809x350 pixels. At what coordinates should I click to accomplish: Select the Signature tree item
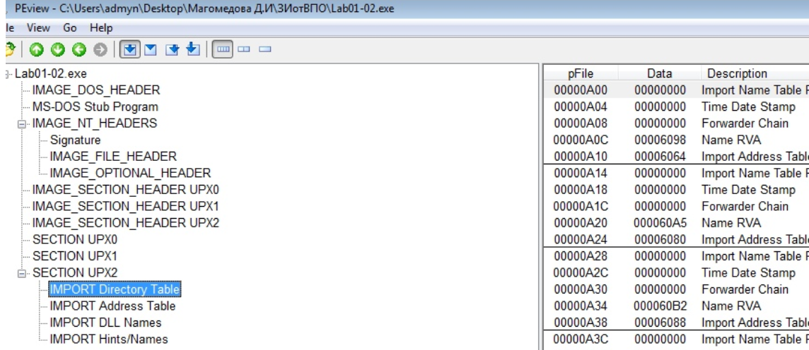[76, 140]
